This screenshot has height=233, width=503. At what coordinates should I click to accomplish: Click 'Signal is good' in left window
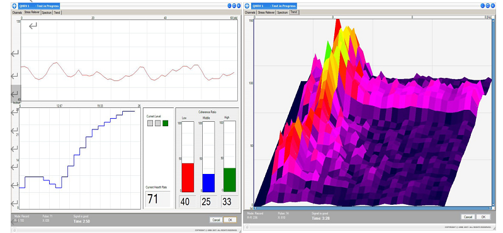[80, 217]
